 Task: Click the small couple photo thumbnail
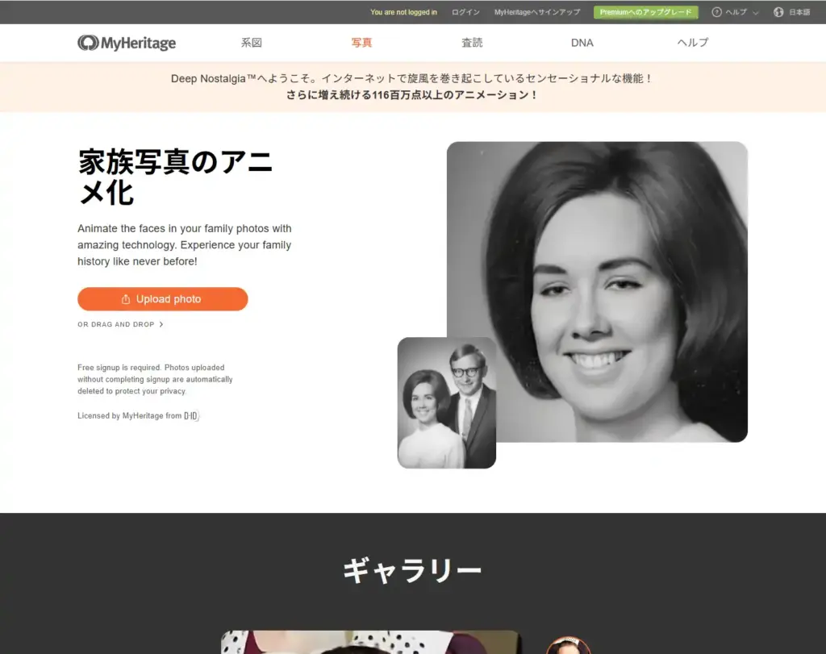447,403
